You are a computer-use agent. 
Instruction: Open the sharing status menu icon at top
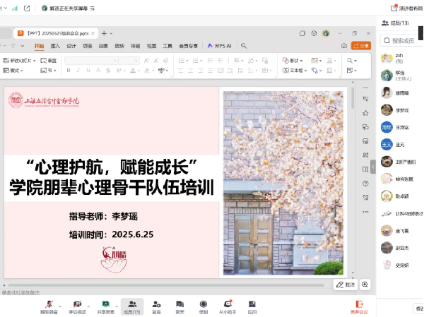[93, 8]
